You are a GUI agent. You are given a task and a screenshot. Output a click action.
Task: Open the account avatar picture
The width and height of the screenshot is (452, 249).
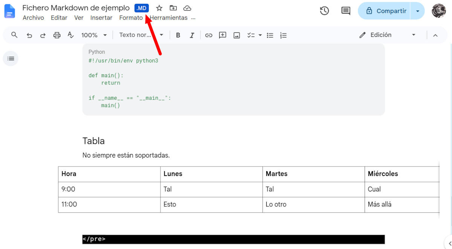click(x=439, y=11)
